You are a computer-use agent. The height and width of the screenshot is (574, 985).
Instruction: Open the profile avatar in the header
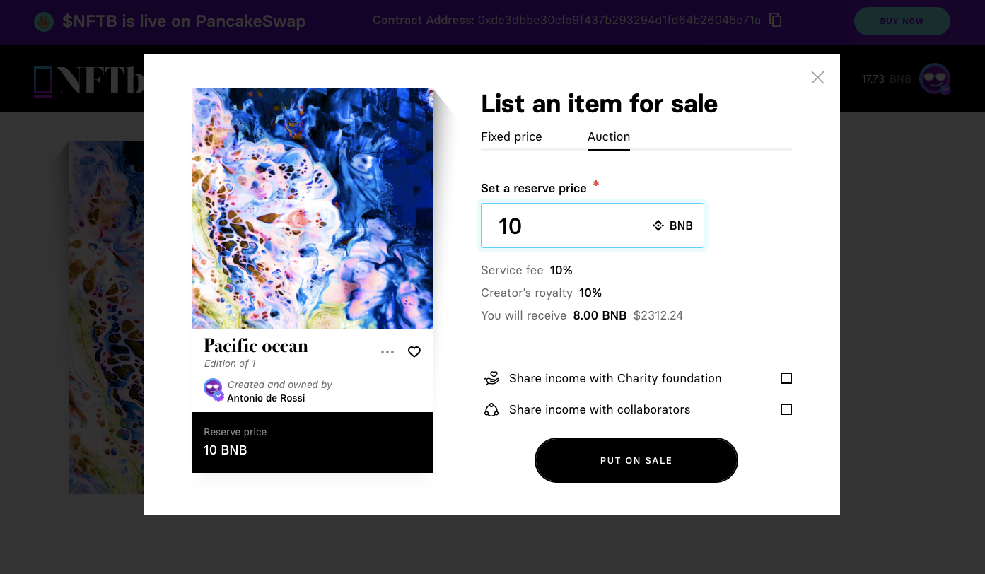pos(934,79)
